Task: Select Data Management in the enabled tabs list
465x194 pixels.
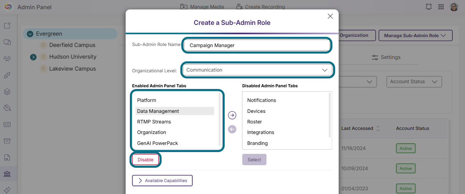Action: coord(175,111)
